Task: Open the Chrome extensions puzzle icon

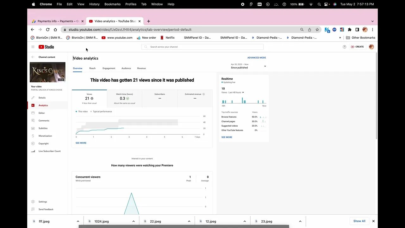Action: (x=350, y=29)
